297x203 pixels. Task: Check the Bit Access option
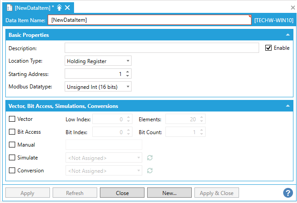coord(12,132)
